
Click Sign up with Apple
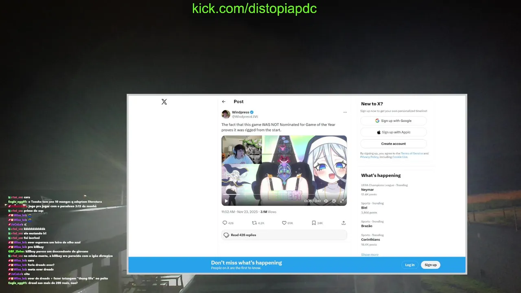click(394, 132)
